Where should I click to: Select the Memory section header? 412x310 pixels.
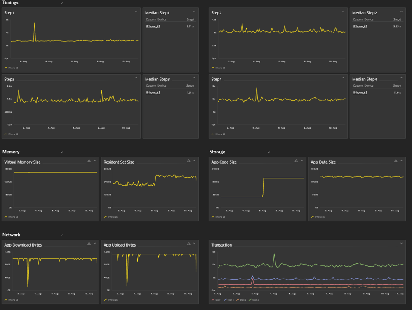(x=11, y=152)
